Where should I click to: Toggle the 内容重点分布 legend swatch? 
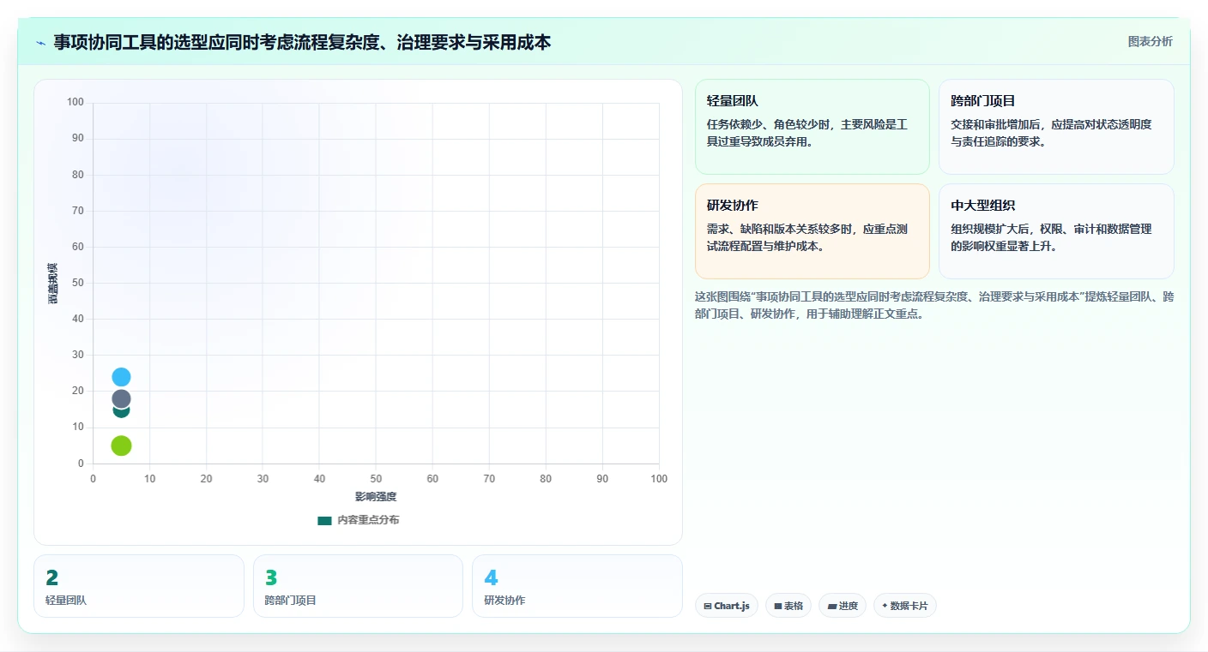tap(324, 521)
